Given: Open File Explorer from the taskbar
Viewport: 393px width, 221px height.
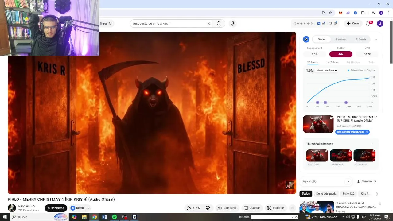Looking at the screenshot, I should coord(84,217).
